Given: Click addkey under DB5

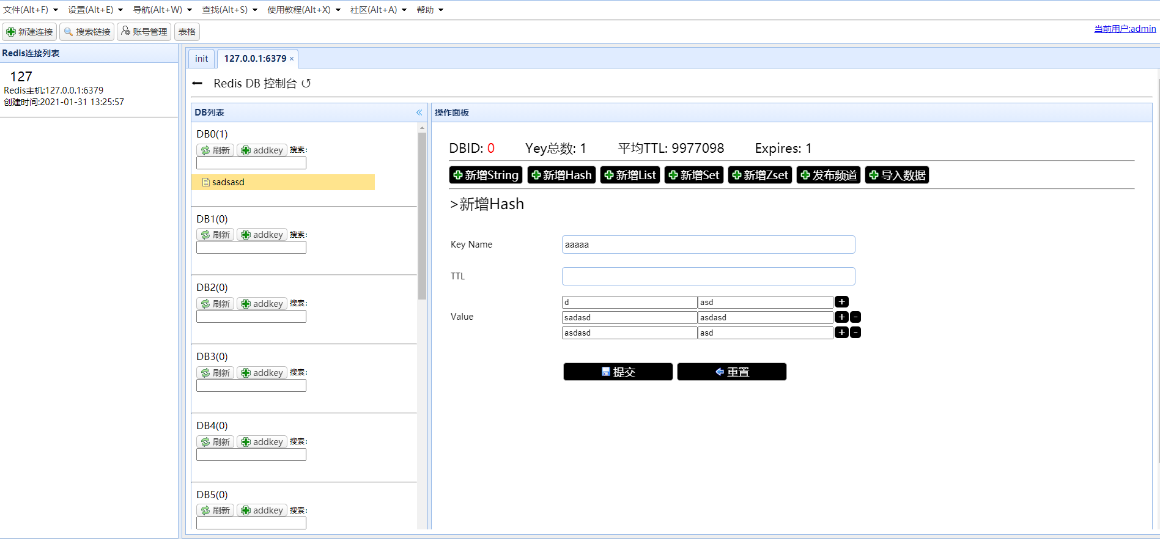Looking at the screenshot, I should pos(262,510).
